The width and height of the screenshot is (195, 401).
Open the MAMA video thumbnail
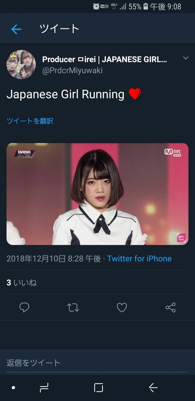tap(97, 194)
